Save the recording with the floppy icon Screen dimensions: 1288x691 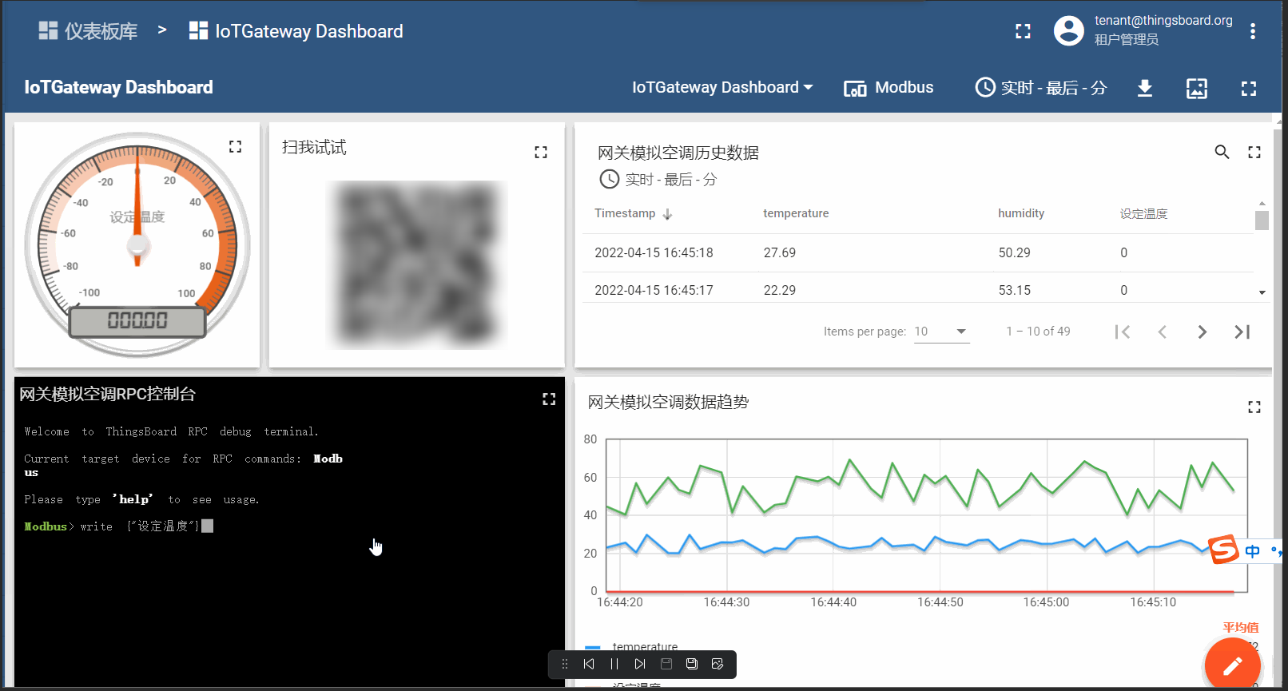(692, 664)
